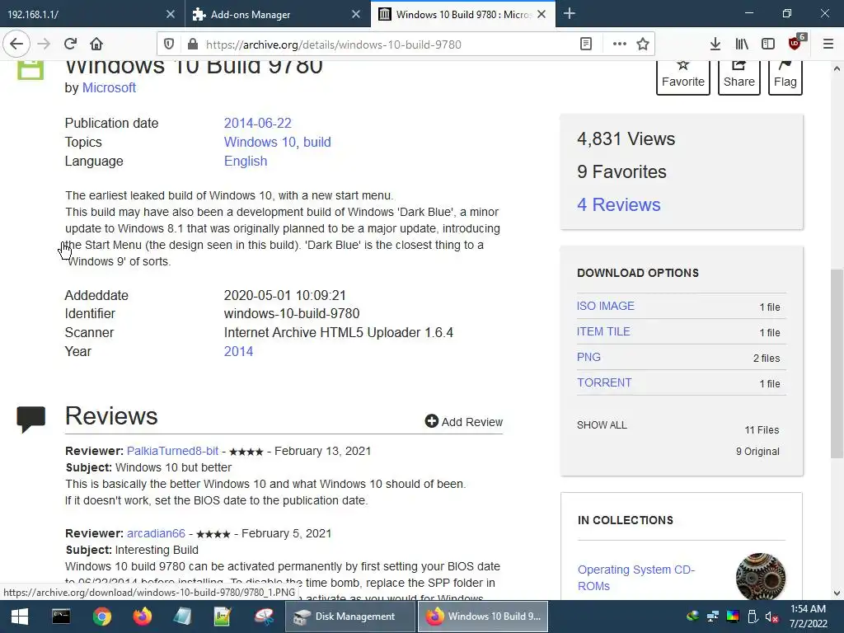Viewport: 844px width, 633px height.
Task: Open the 2014 year link
Action: (x=238, y=351)
